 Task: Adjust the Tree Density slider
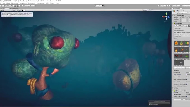point(188,75)
